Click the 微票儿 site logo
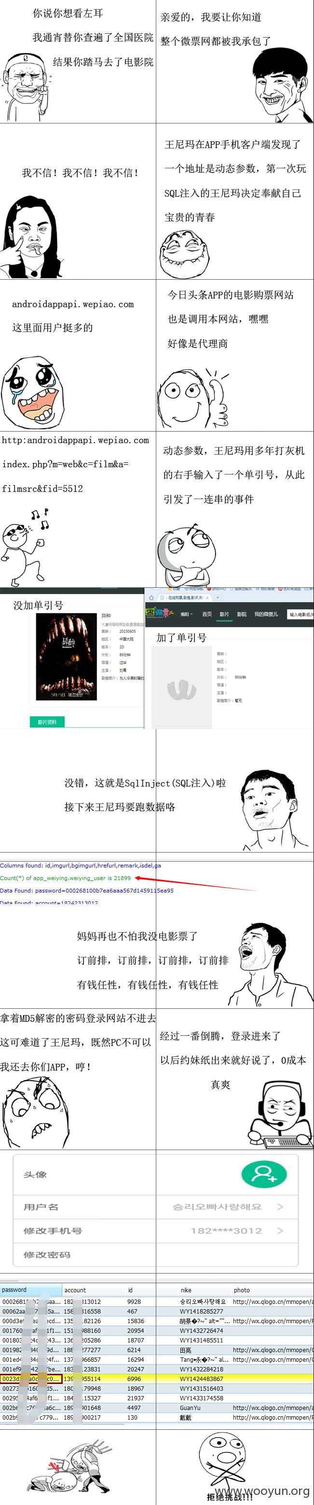The image size is (314, 1505). pos(159,613)
